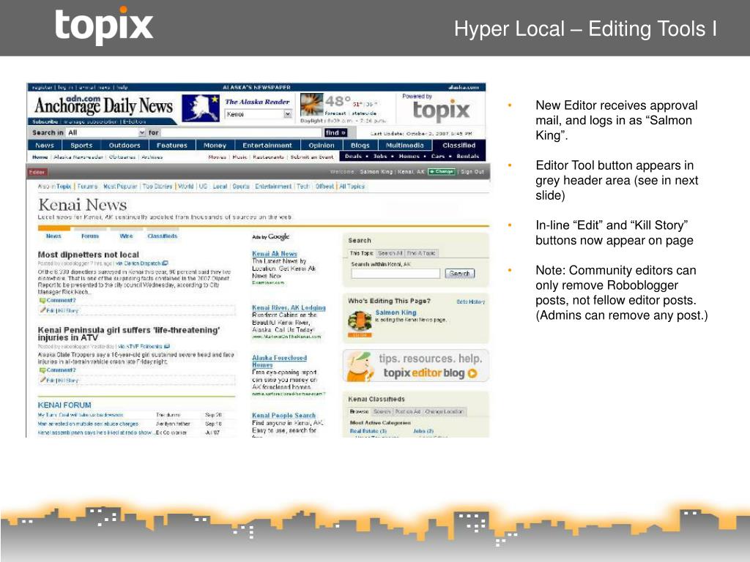Viewport: 750px width, 562px height.
Task: Click the green Change location button
Action: pos(441,171)
